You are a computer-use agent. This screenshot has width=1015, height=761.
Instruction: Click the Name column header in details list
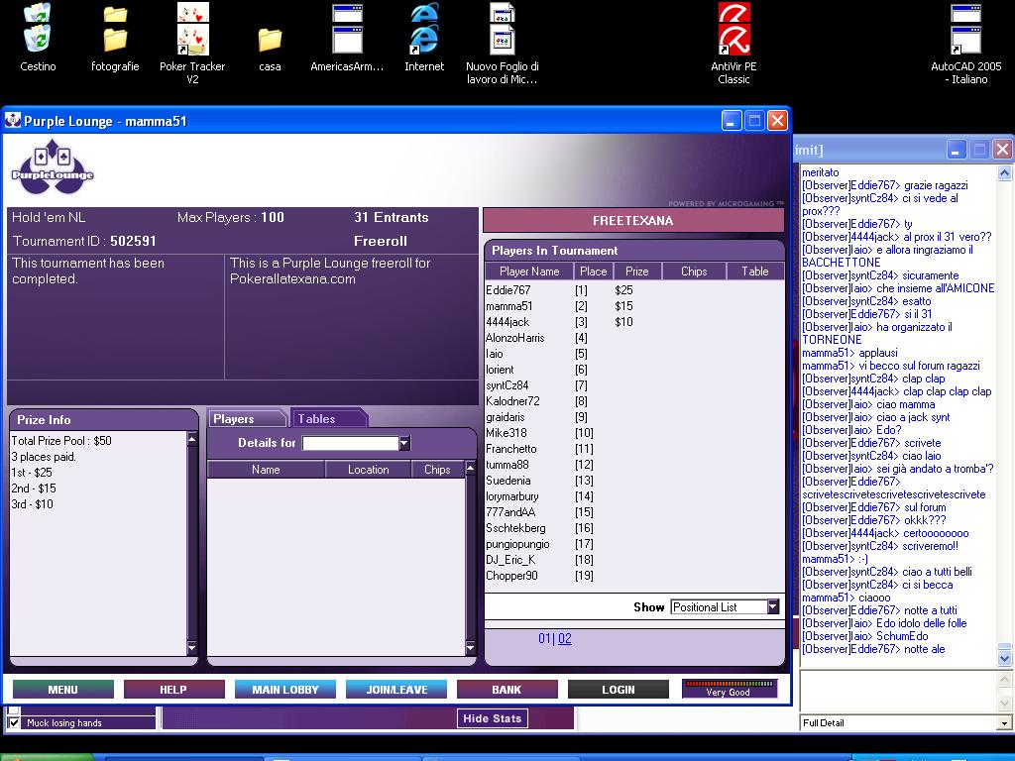pyautogui.click(x=266, y=469)
